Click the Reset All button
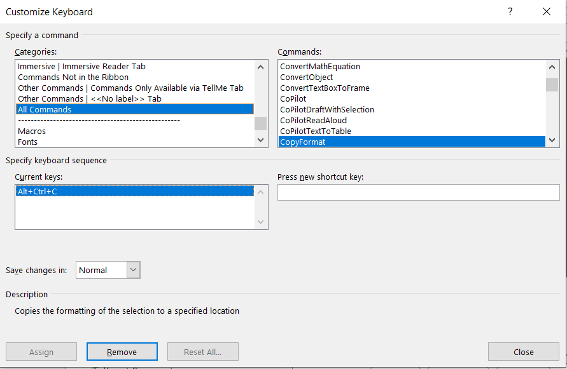This screenshot has height=369, width=567. tap(202, 351)
